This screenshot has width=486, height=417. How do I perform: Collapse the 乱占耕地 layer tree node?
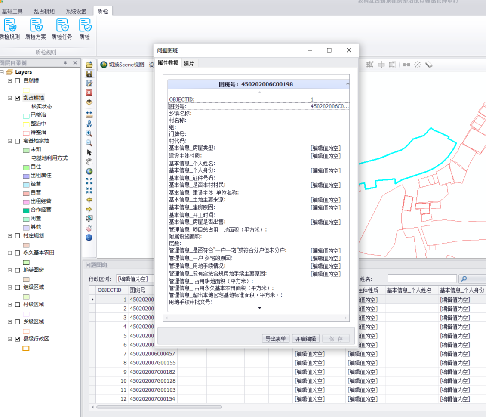tap(9, 98)
